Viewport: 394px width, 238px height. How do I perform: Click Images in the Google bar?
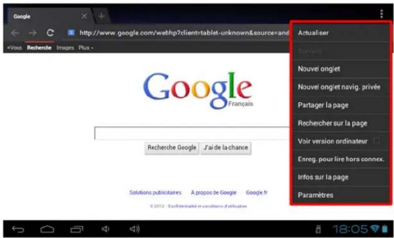pos(65,48)
